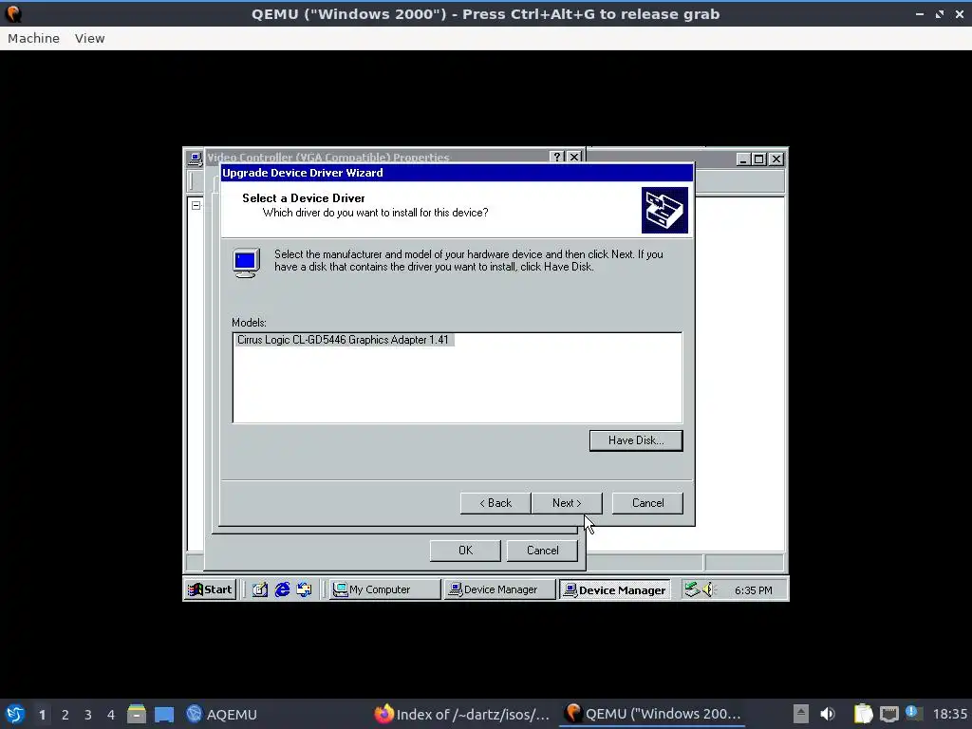The width and height of the screenshot is (972, 729).
Task: Switch to AQEMU in host taskbar
Action: tap(221, 714)
